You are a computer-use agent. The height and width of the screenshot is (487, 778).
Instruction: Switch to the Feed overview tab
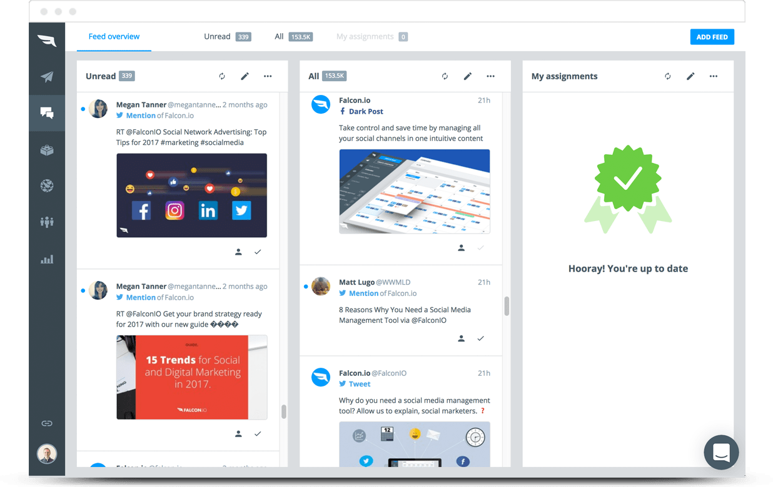tap(114, 37)
